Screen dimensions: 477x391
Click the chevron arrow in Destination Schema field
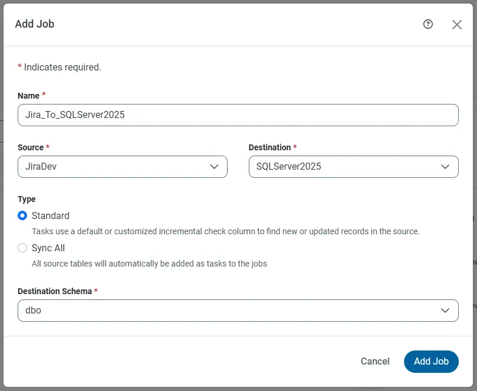point(445,311)
